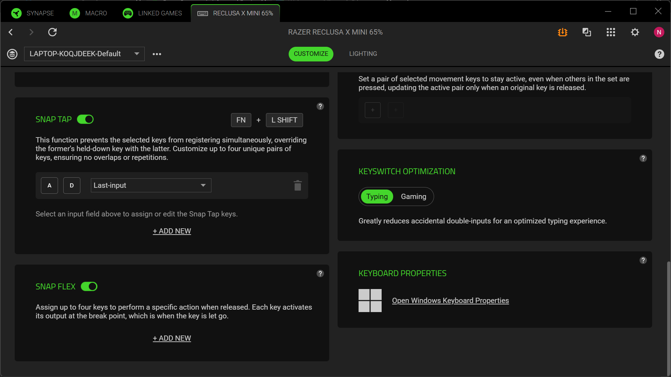Open Windows Keyboard Properties link

450,301
